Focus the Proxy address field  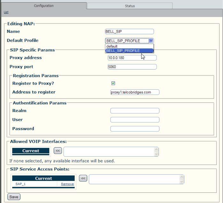pos(132,58)
